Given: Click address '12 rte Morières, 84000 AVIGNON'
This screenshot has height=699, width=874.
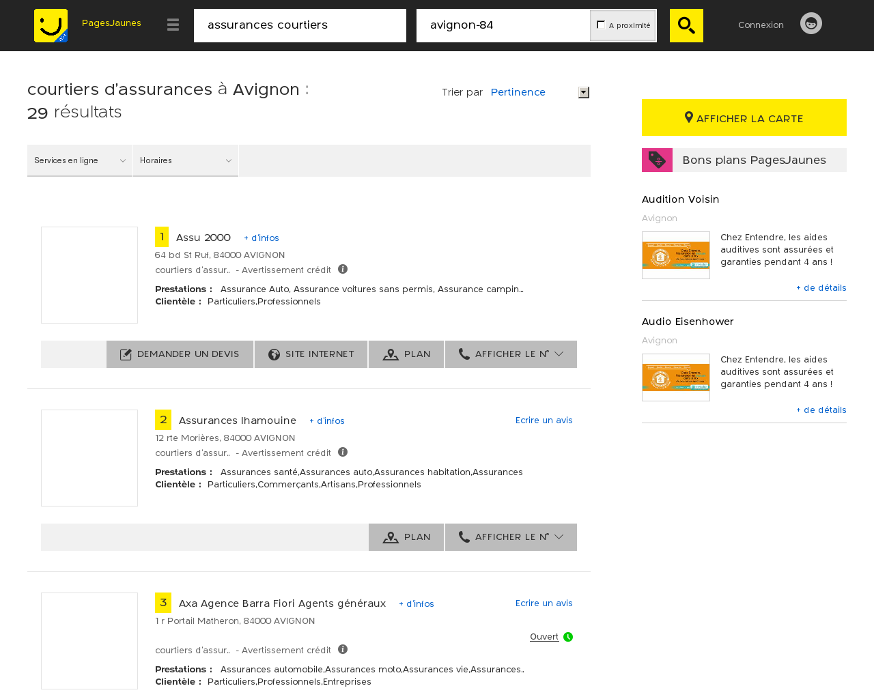Looking at the screenshot, I should [x=225, y=438].
